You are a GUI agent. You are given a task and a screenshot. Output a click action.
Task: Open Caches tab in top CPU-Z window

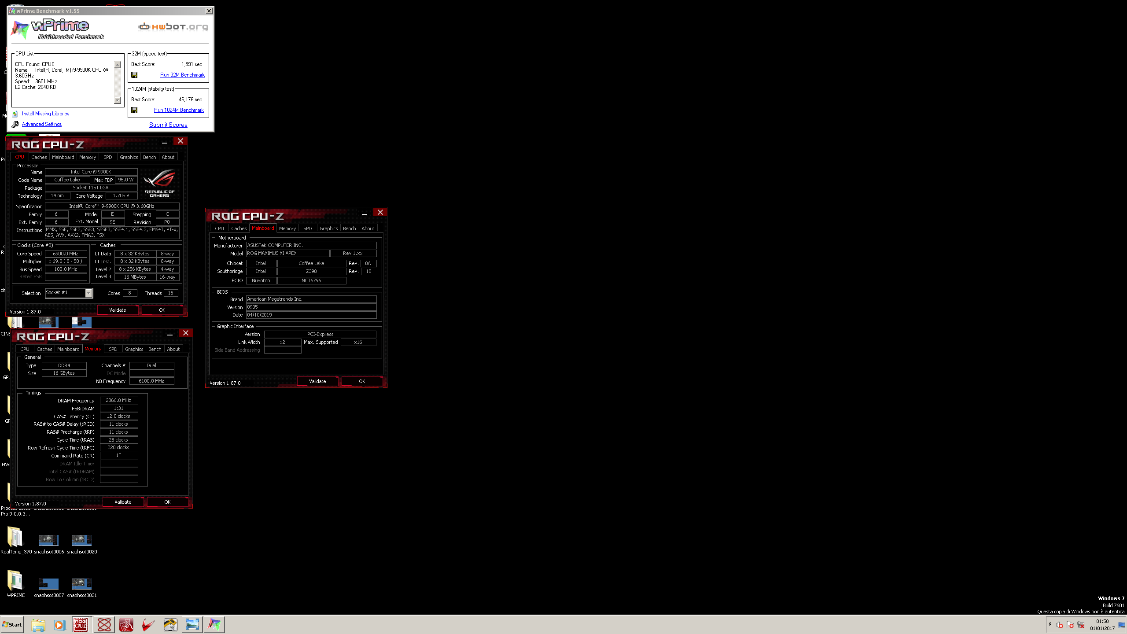pyautogui.click(x=39, y=157)
